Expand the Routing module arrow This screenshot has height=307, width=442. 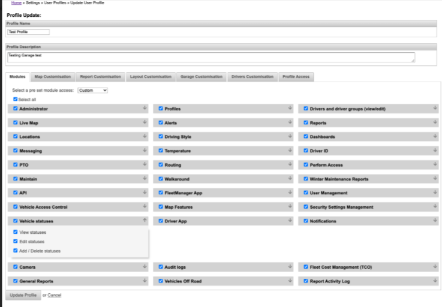point(290,164)
